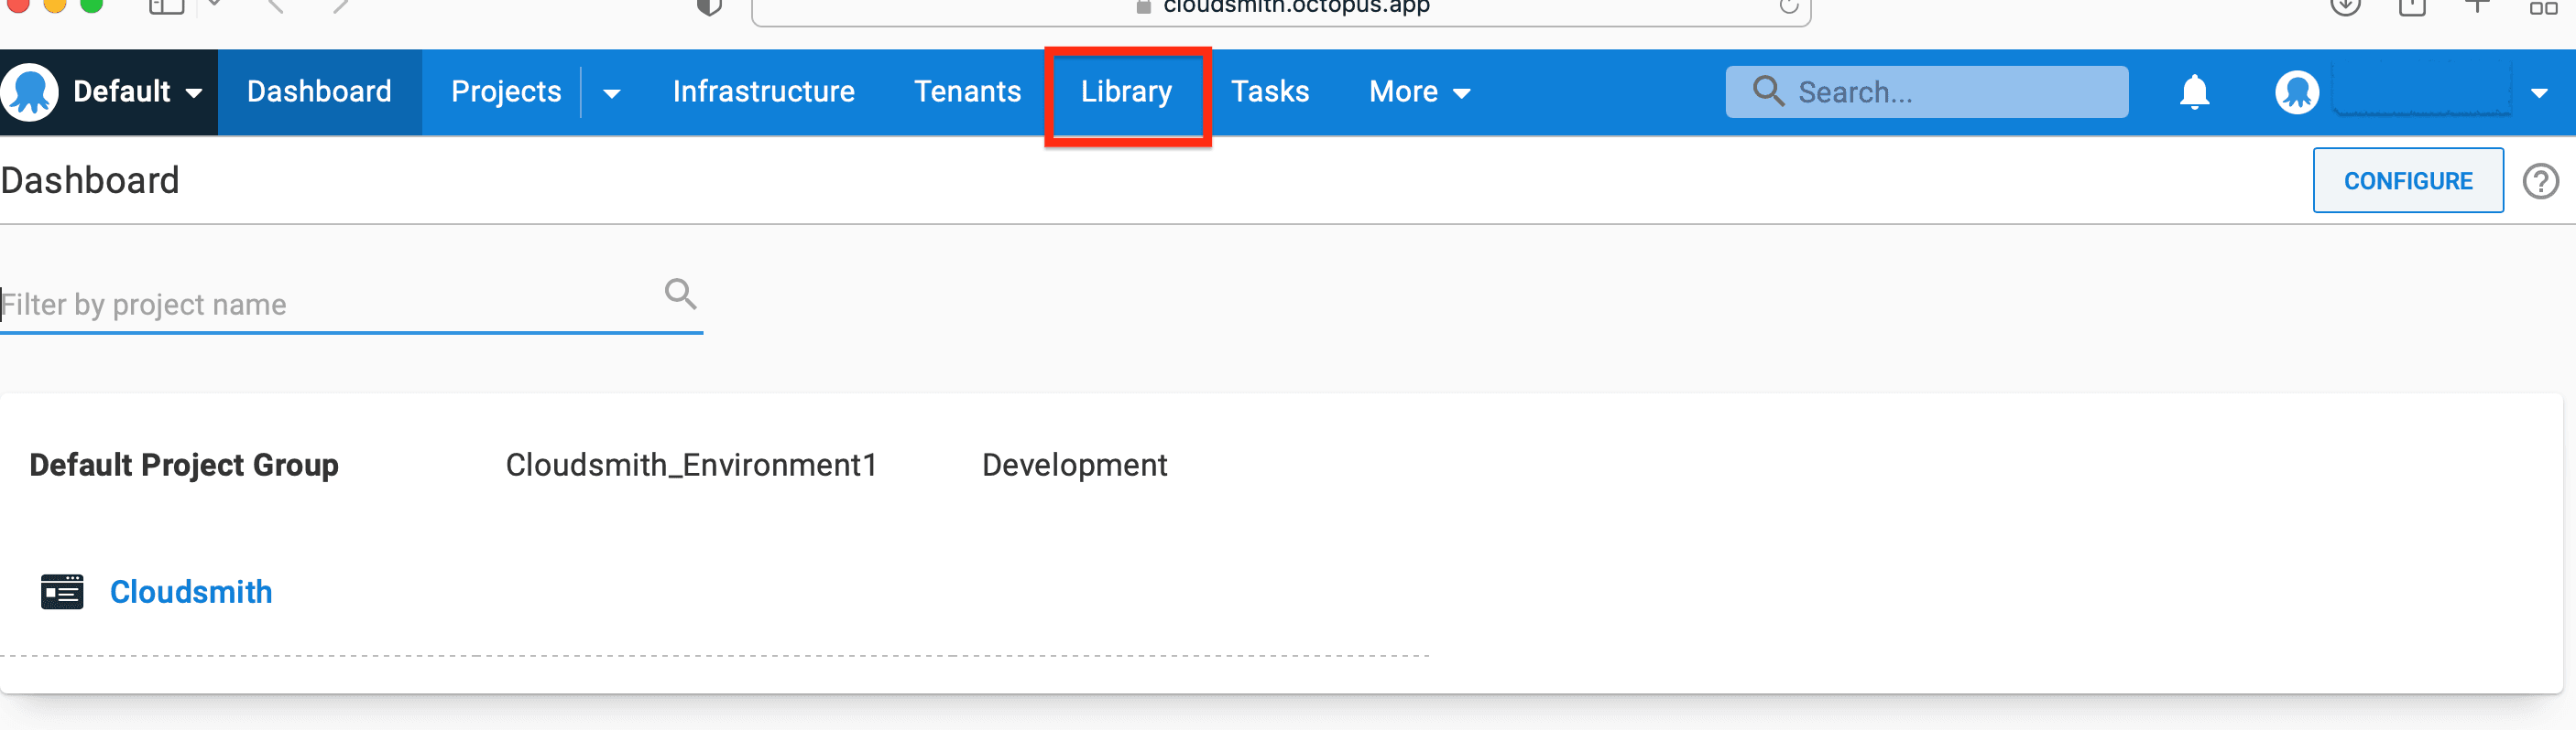This screenshot has width=2576, height=730.
Task: Click into the Search box in the header
Action: tap(1940, 91)
